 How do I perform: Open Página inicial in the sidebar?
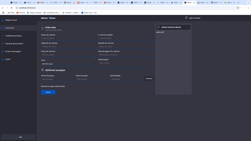coord(11,20)
